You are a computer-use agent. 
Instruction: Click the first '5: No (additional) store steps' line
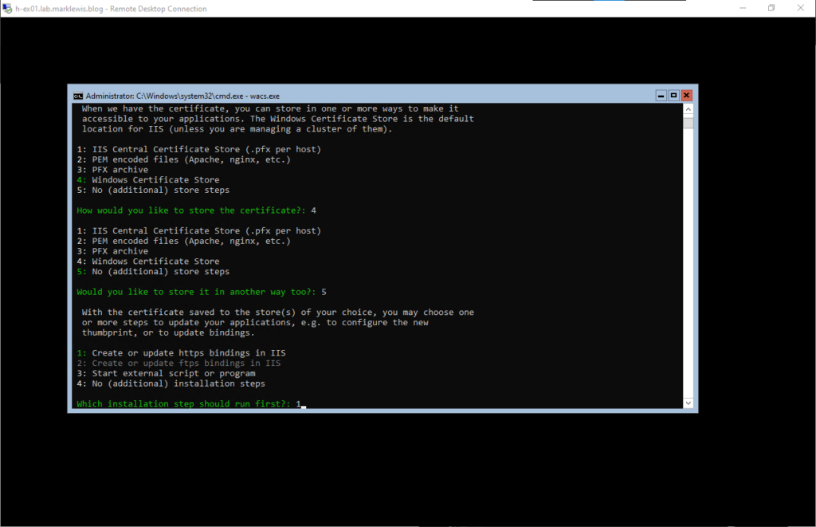[153, 190]
